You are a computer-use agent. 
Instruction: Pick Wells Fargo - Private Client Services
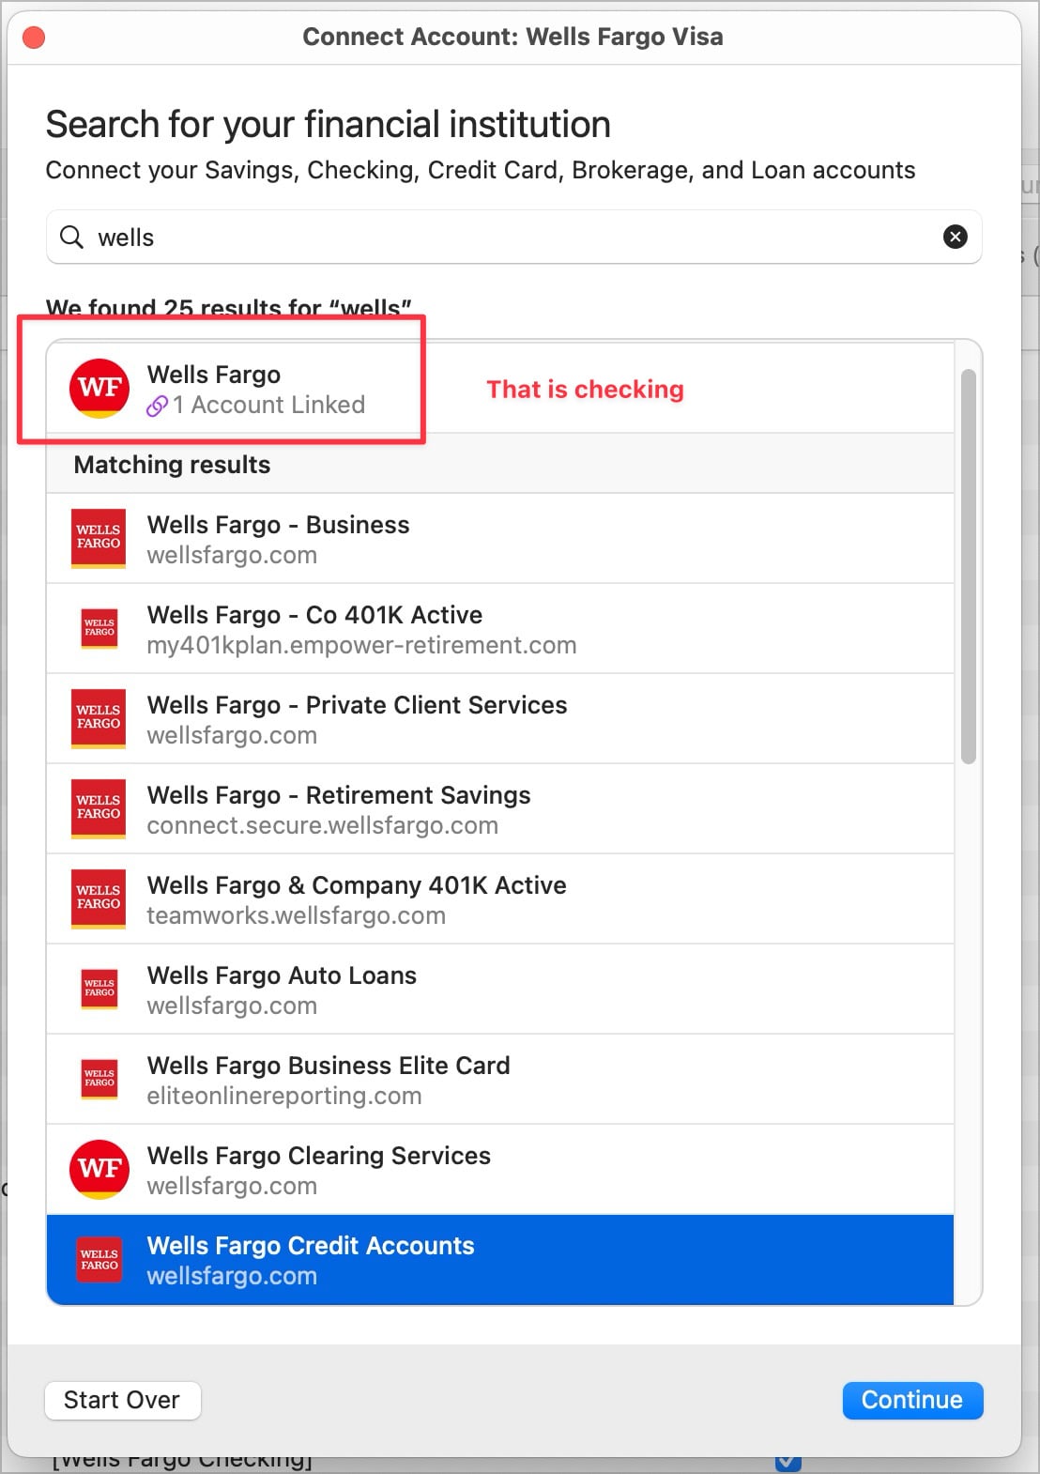(x=500, y=719)
